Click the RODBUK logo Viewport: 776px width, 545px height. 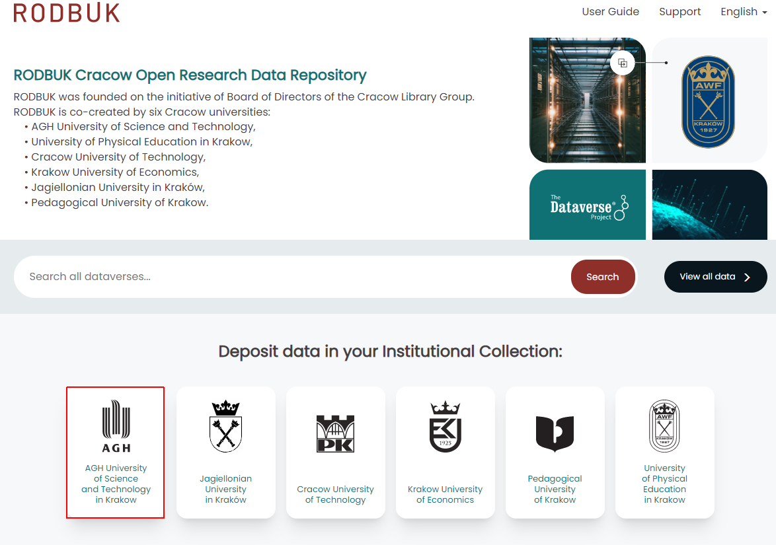point(66,13)
